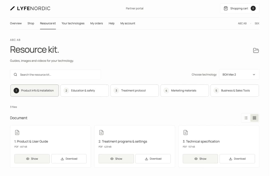Click the 'PDF · 429 kB' file size
Viewport: 270px width, 176px height.
[x=105, y=147]
